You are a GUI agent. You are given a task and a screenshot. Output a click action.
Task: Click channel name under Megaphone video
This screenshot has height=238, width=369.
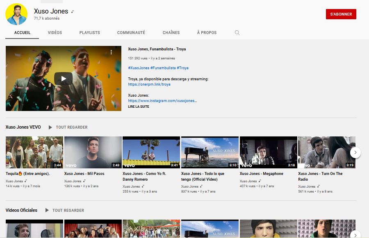pyautogui.click(x=248, y=181)
